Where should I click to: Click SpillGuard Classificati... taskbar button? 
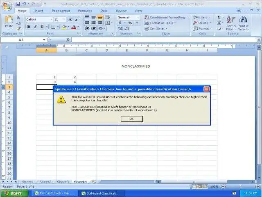click(x=101, y=193)
